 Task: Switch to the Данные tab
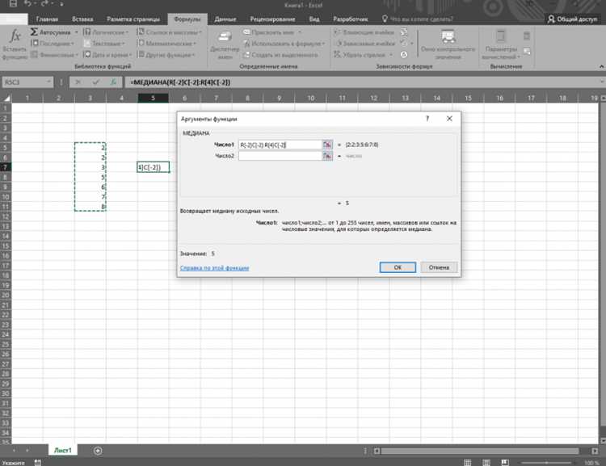click(x=225, y=19)
